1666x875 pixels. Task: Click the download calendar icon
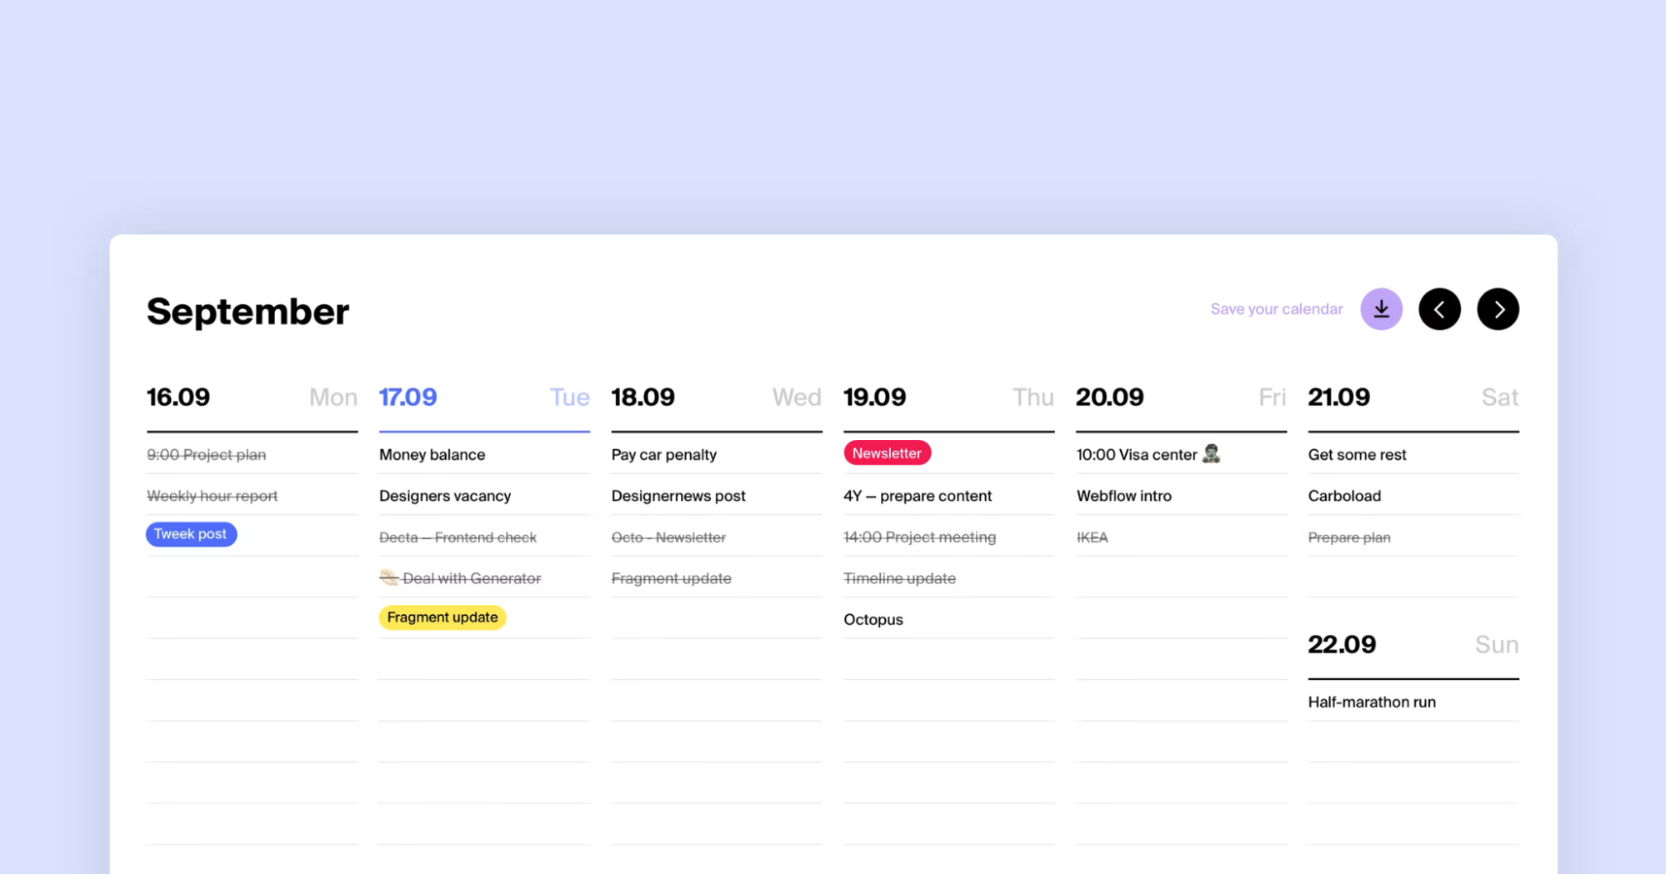(x=1381, y=309)
